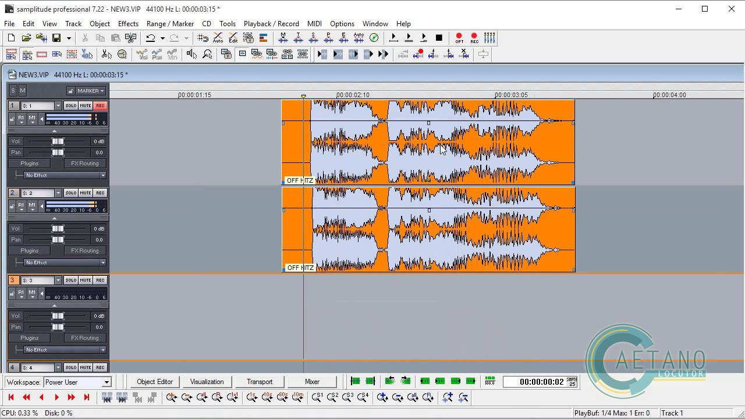This screenshot has width=745, height=419.
Task: Toggle global S solo button
Action: (13, 91)
